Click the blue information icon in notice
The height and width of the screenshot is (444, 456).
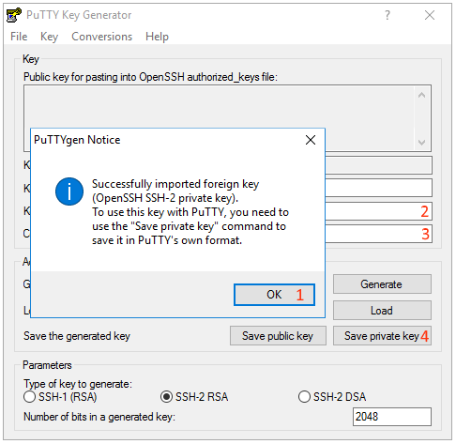coord(69,191)
